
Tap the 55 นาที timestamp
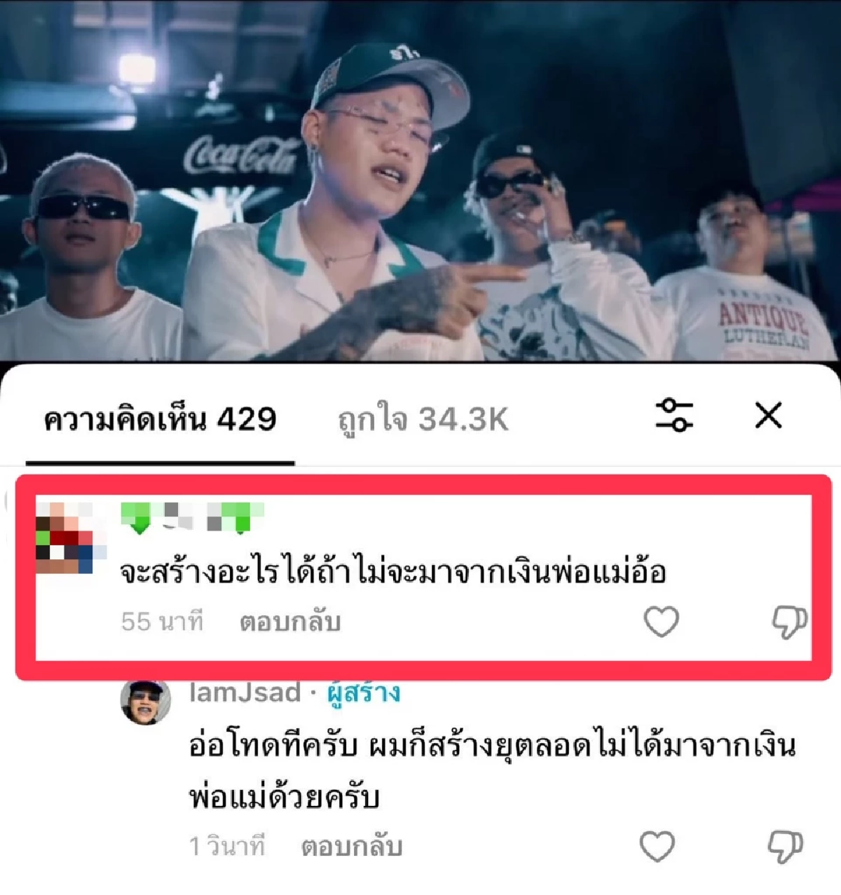coord(162,622)
